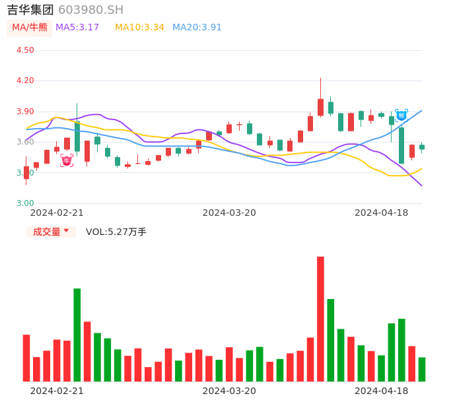This screenshot has width=453, height=400.
Task: Click the 4.50 price axis label
Action: coord(25,50)
